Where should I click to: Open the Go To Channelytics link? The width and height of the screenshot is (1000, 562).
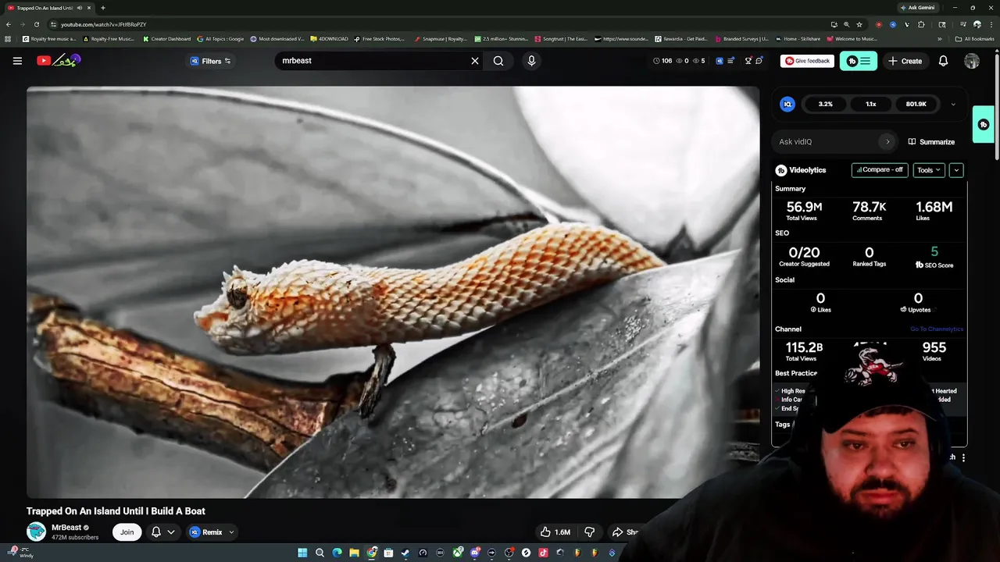tap(937, 329)
